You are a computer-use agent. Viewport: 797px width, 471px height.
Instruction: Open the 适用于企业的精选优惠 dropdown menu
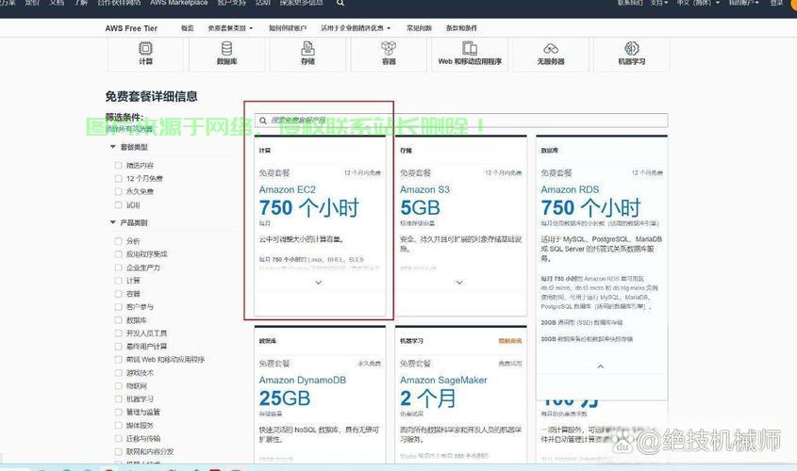pyautogui.click(x=356, y=28)
